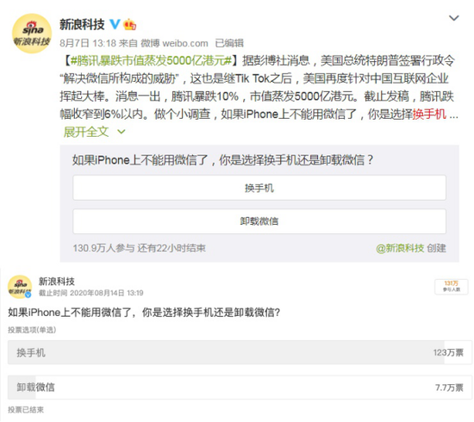Click the Sina Tech profile avatar at top

pyautogui.click(x=32, y=34)
